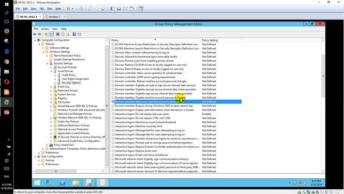The width and height of the screenshot is (344, 194).
Task: Toggle the Show/Hide Action Pane toolbar icon
Action: pyautogui.click(x=79, y=34)
